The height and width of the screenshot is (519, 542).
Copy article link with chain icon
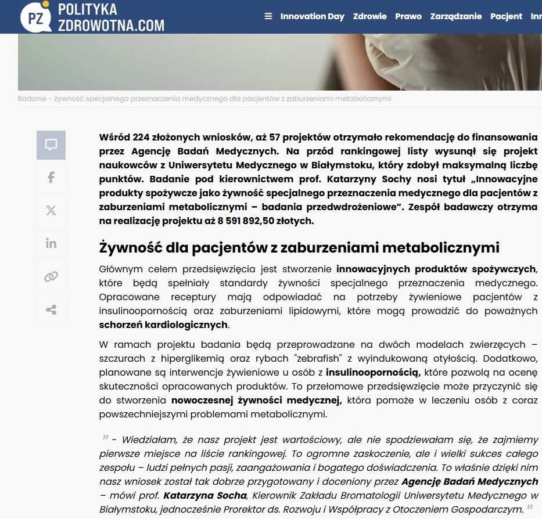pos(51,277)
